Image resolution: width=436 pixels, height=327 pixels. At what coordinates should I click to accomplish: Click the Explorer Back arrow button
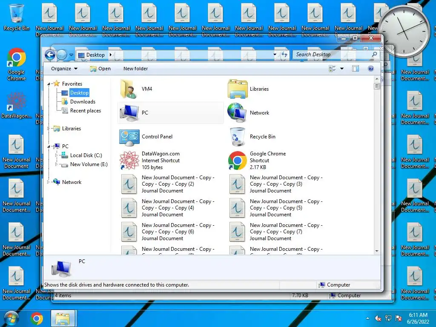50,55
